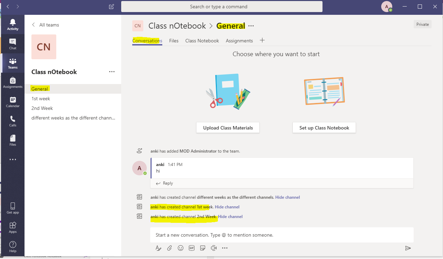443x259 pixels.
Task: Open Class nOtebook team more options
Action: click(x=112, y=72)
